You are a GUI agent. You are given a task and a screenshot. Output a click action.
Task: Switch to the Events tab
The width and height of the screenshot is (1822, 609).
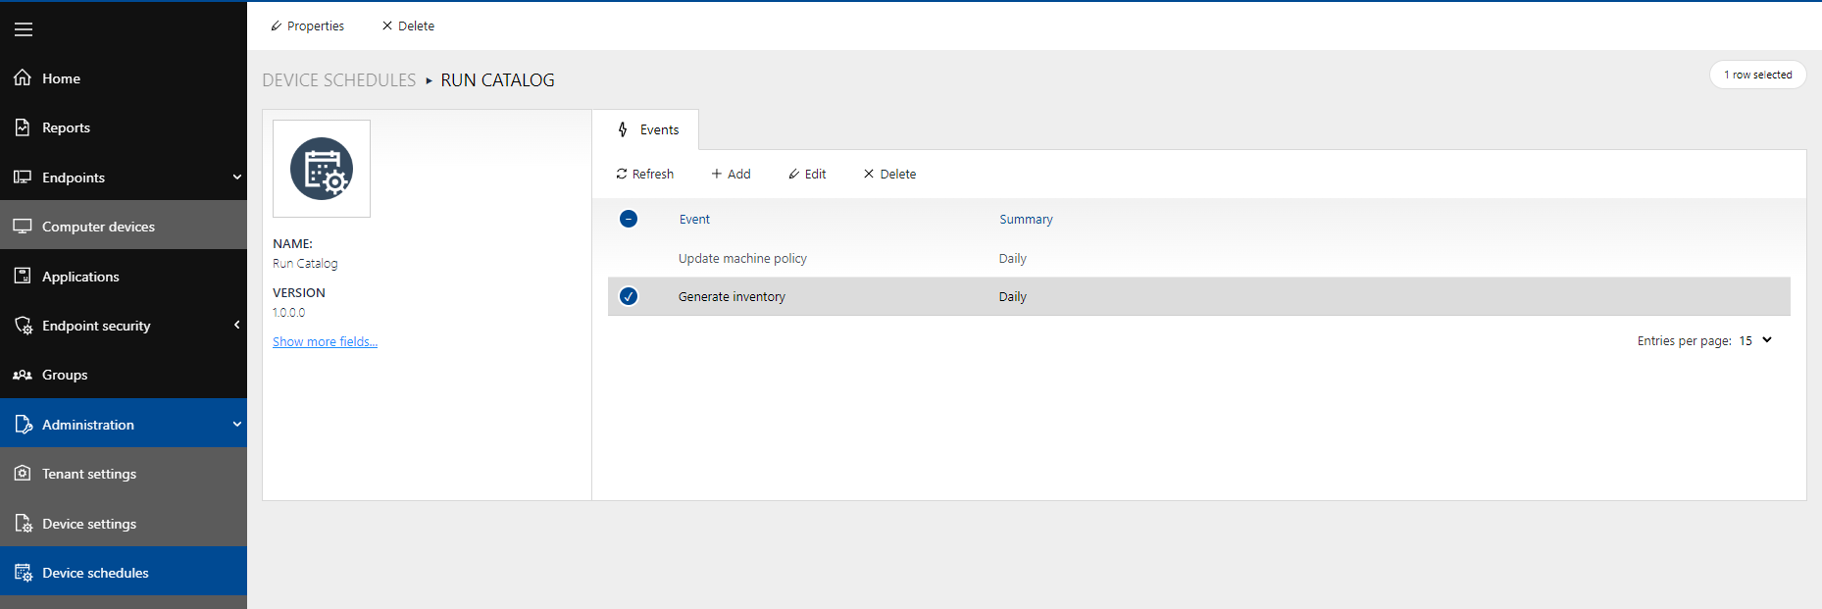coord(647,129)
